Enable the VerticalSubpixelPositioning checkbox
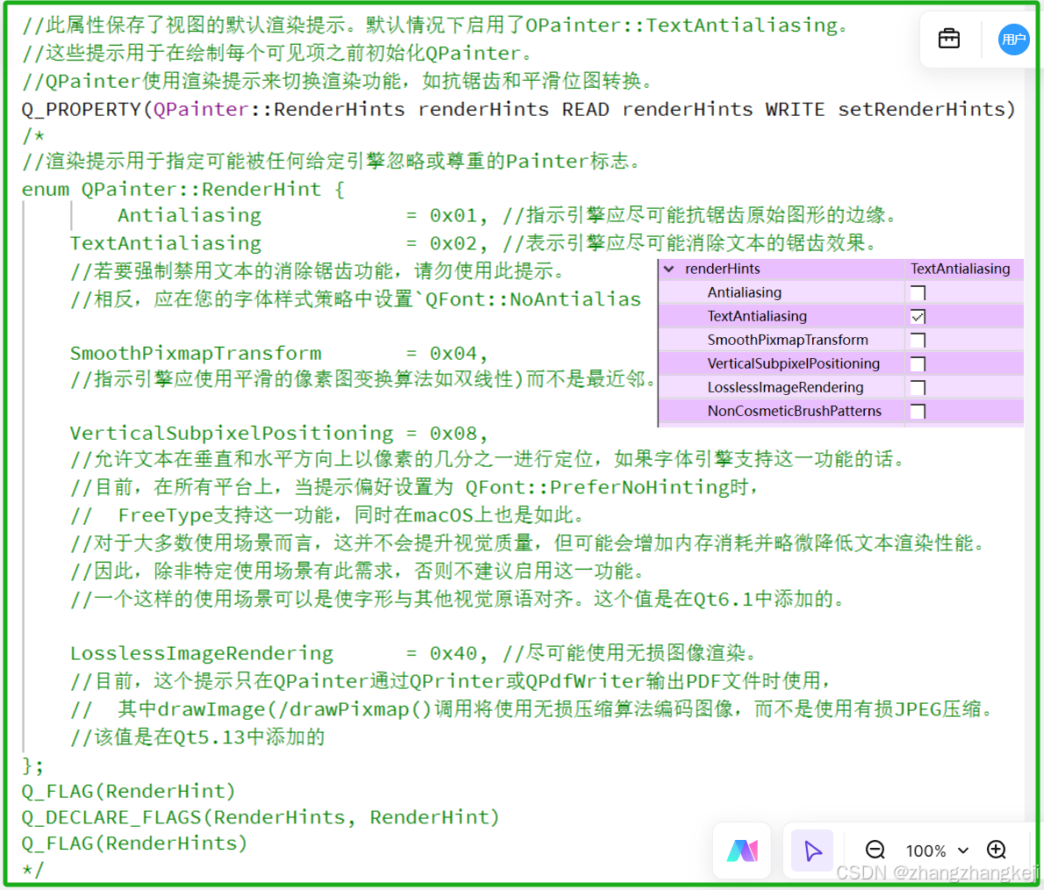The height and width of the screenshot is (890, 1044). click(x=918, y=364)
